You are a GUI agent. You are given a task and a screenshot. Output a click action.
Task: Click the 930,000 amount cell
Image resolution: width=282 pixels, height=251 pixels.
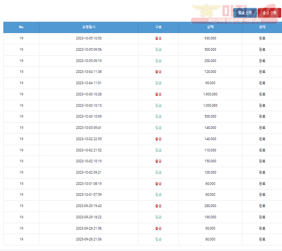click(210, 38)
